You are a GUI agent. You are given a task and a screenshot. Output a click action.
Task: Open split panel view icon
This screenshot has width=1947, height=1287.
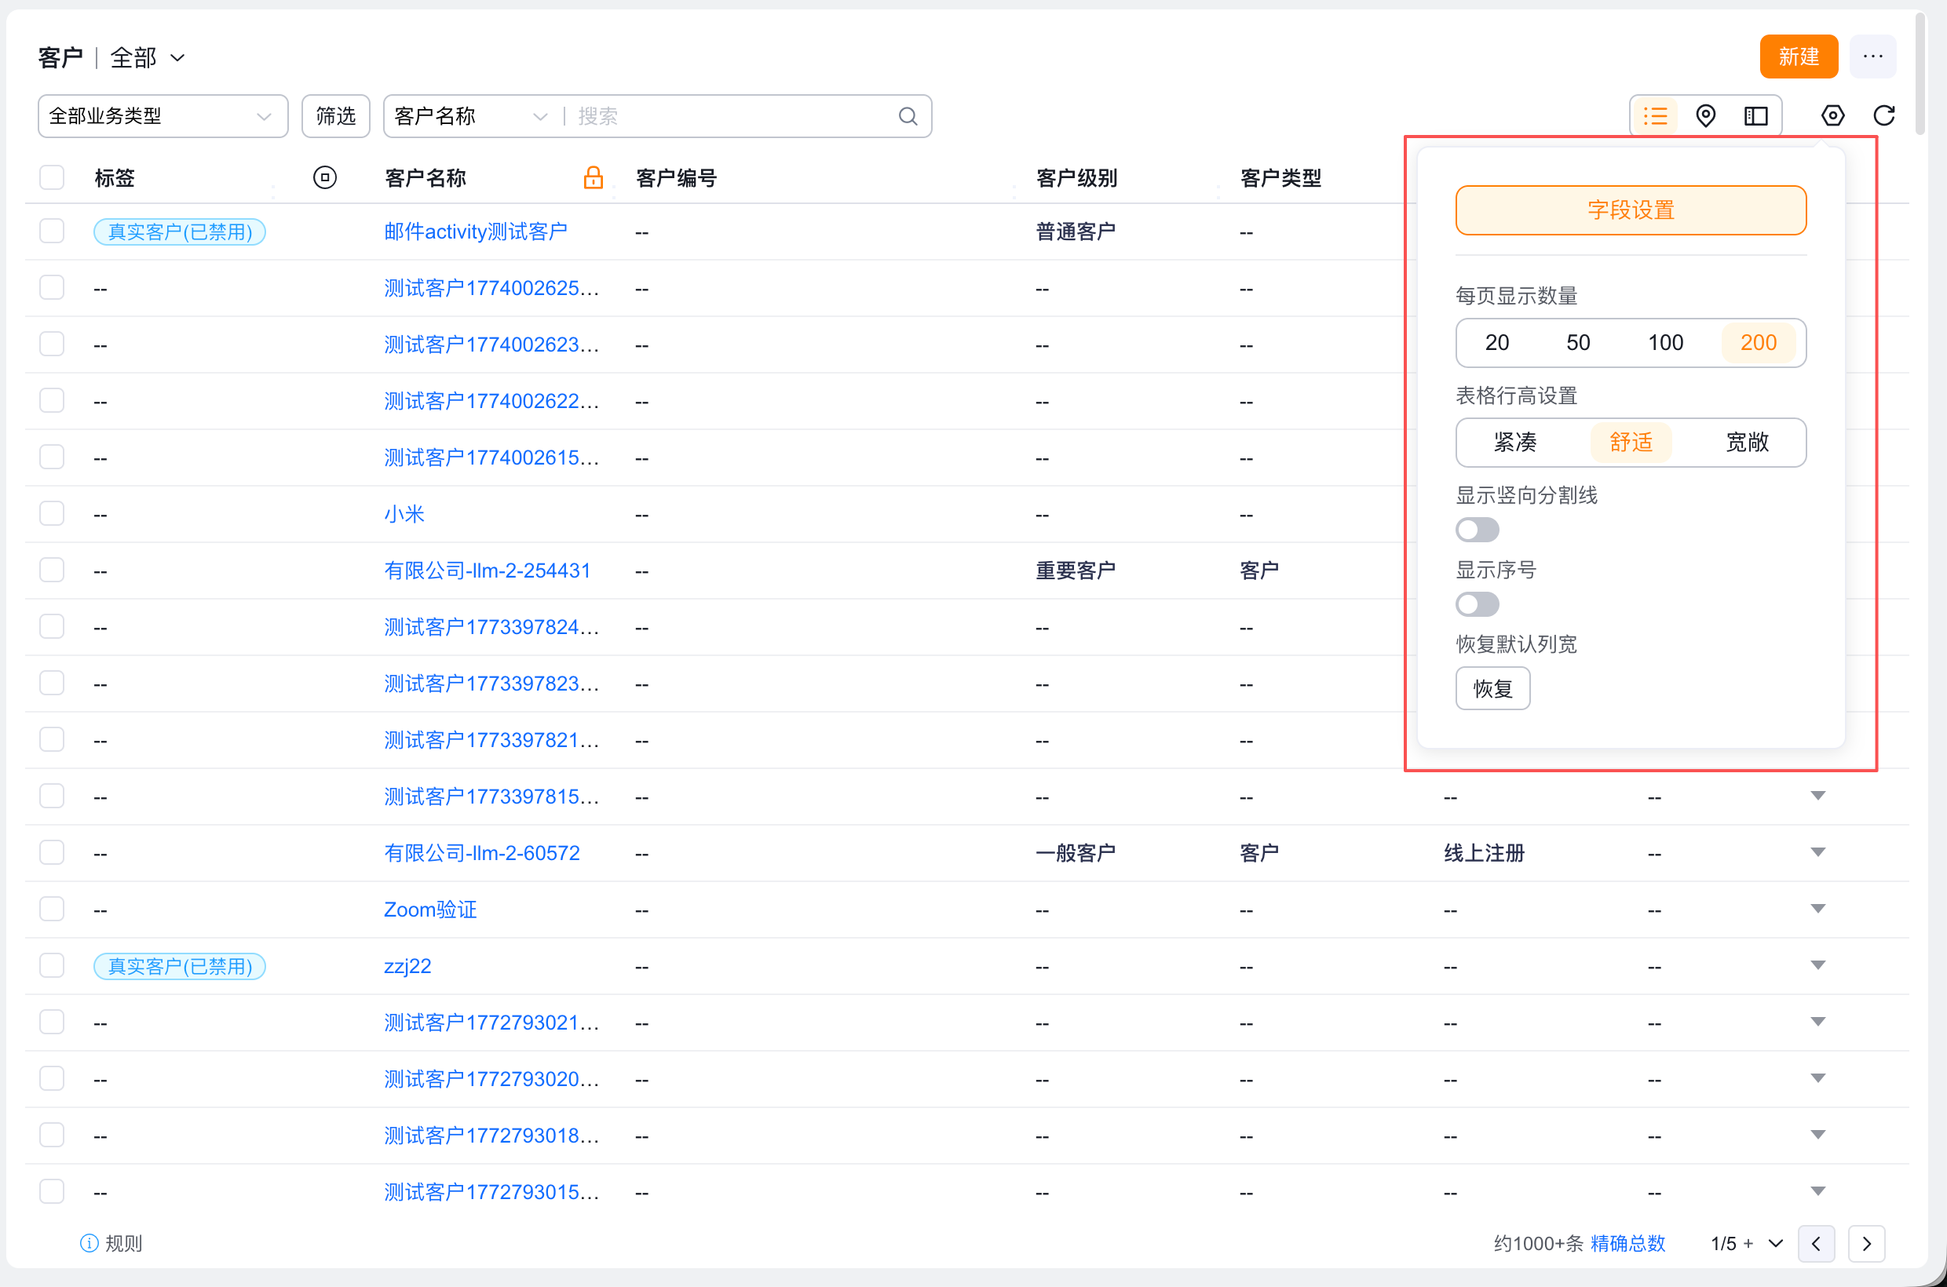pyautogui.click(x=1755, y=115)
